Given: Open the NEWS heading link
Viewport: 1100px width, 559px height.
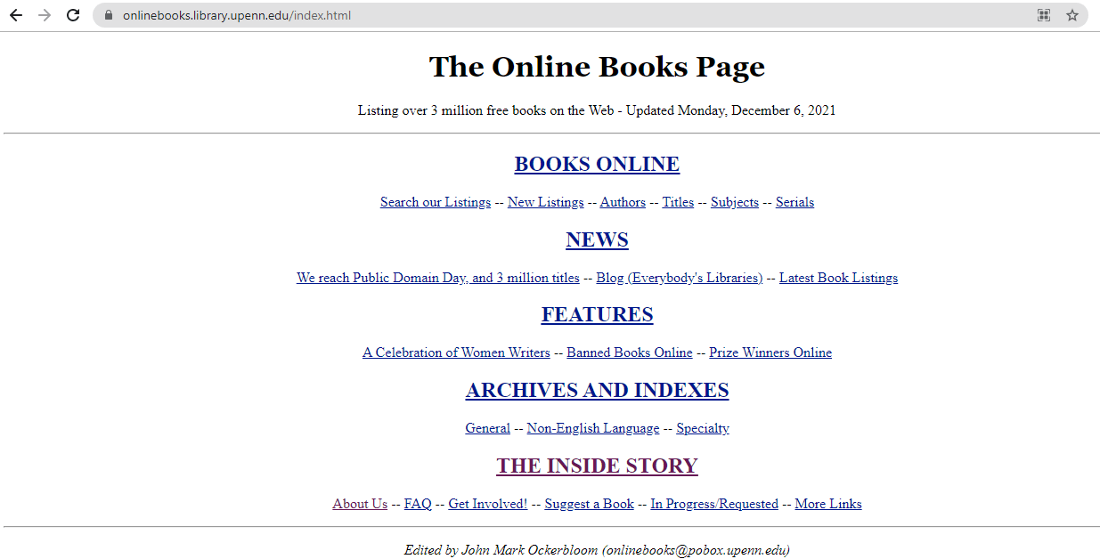Looking at the screenshot, I should coord(597,239).
